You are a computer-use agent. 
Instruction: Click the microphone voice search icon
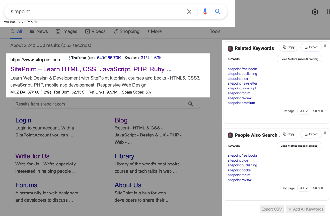205,12
